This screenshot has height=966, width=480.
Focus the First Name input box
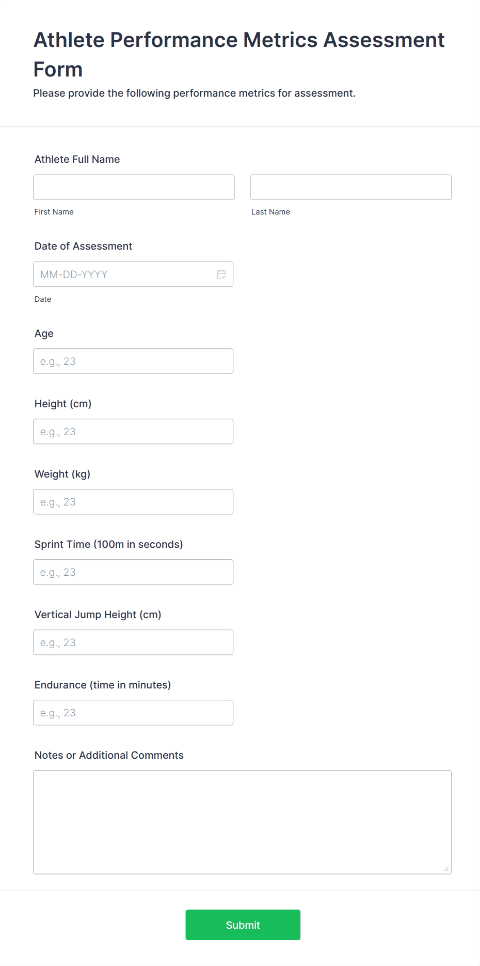(133, 187)
